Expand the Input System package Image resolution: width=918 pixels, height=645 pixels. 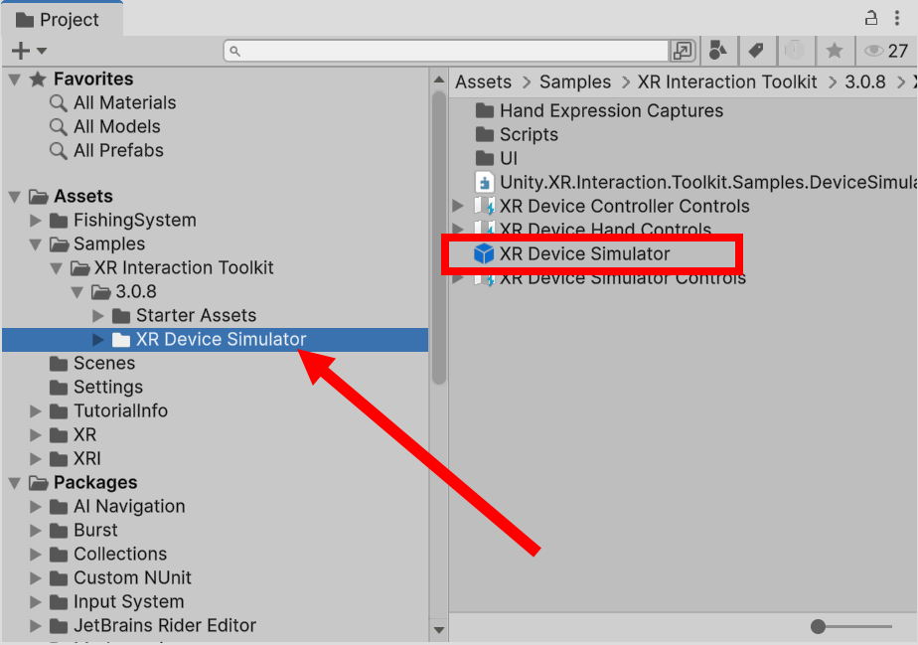click(x=36, y=602)
